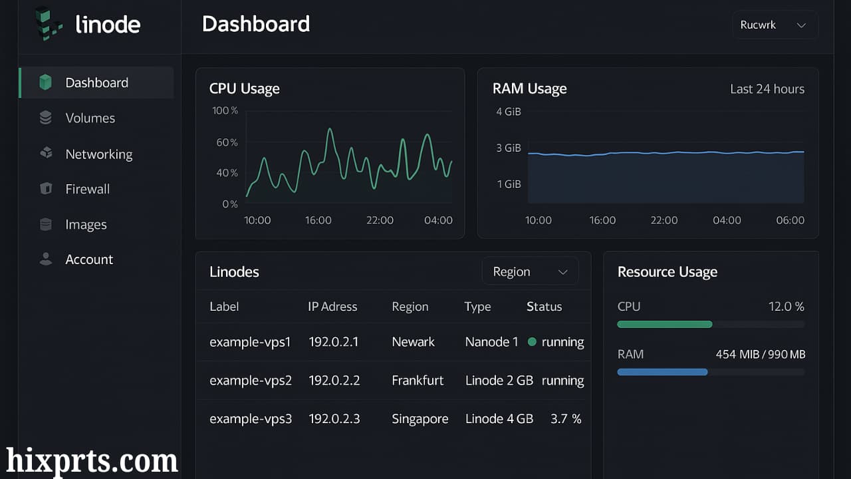Viewport: 851px width, 479px height.
Task: Click the running status of example-vps2
Action: [x=562, y=381]
